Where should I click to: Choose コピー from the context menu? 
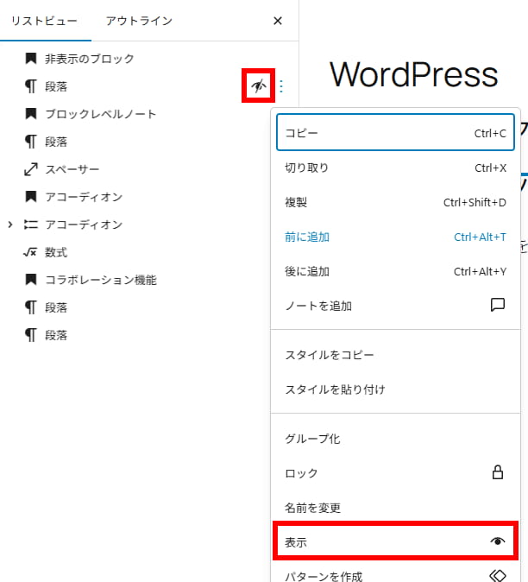pyautogui.click(x=395, y=134)
